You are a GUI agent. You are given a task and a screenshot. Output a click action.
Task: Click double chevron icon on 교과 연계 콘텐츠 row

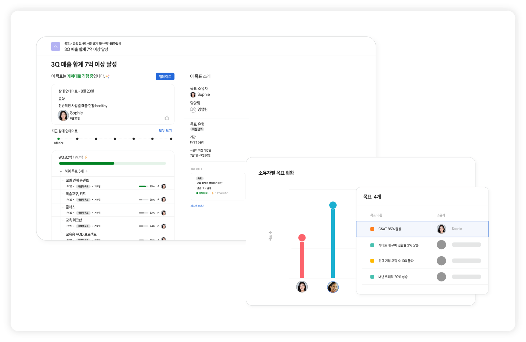(x=158, y=186)
